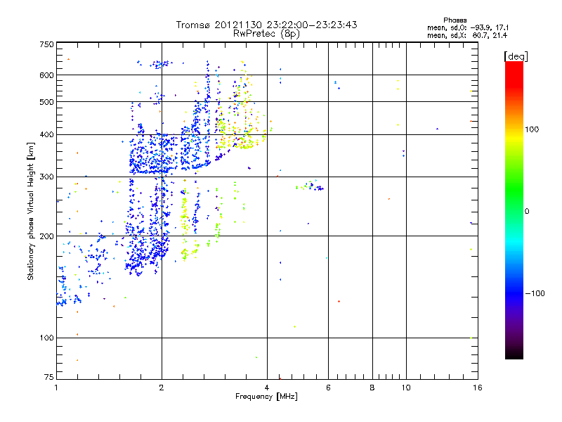Click the '[deg]' colorbar unit label
Viewport: 562px width, 422px height.
(516, 57)
